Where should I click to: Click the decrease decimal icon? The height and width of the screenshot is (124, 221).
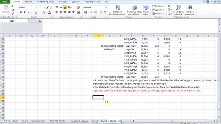(x=105, y=12)
